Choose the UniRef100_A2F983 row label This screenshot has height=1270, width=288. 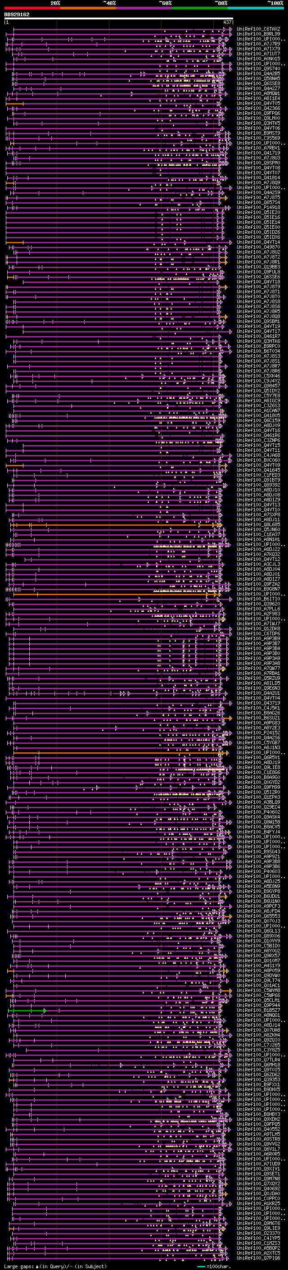point(258,614)
